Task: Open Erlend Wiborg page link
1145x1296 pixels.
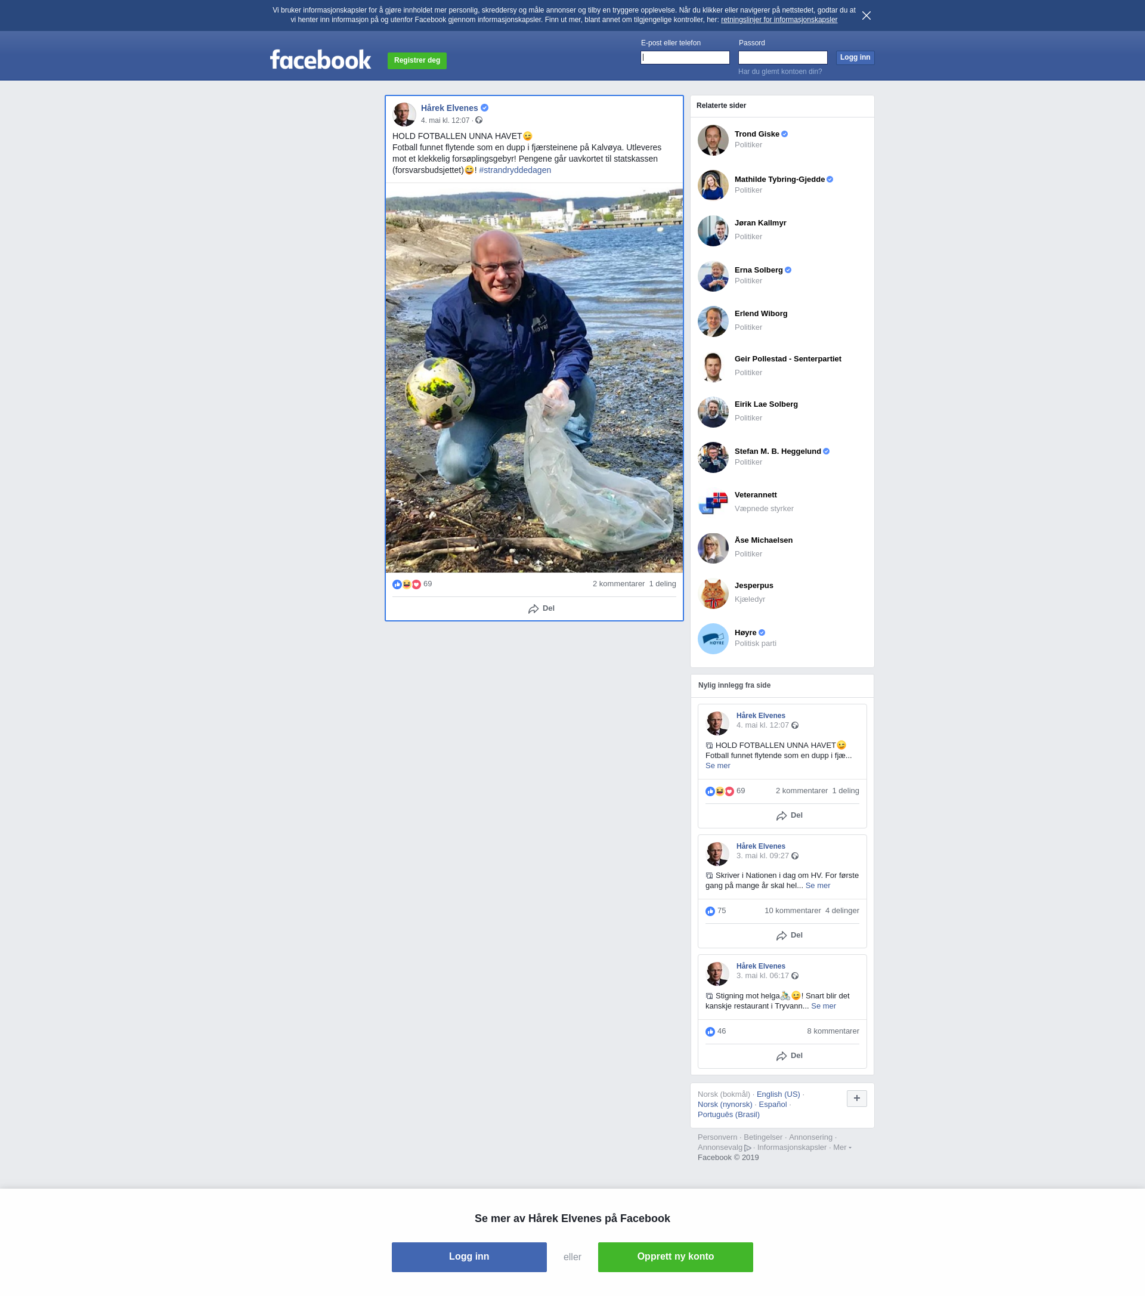Action: [x=761, y=314]
